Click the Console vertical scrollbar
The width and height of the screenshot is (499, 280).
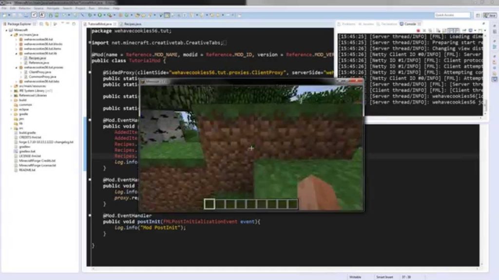coord(485,74)
